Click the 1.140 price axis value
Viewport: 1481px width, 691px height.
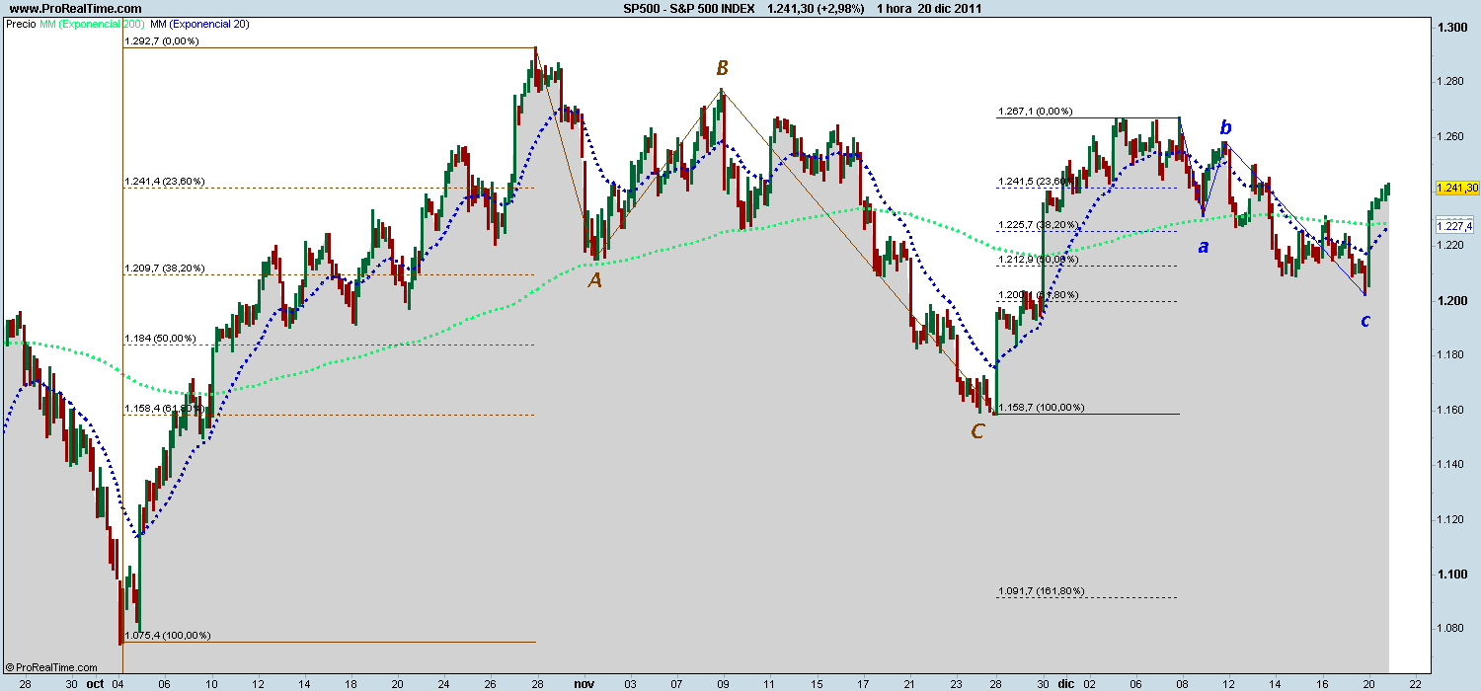pos(1450,464)
